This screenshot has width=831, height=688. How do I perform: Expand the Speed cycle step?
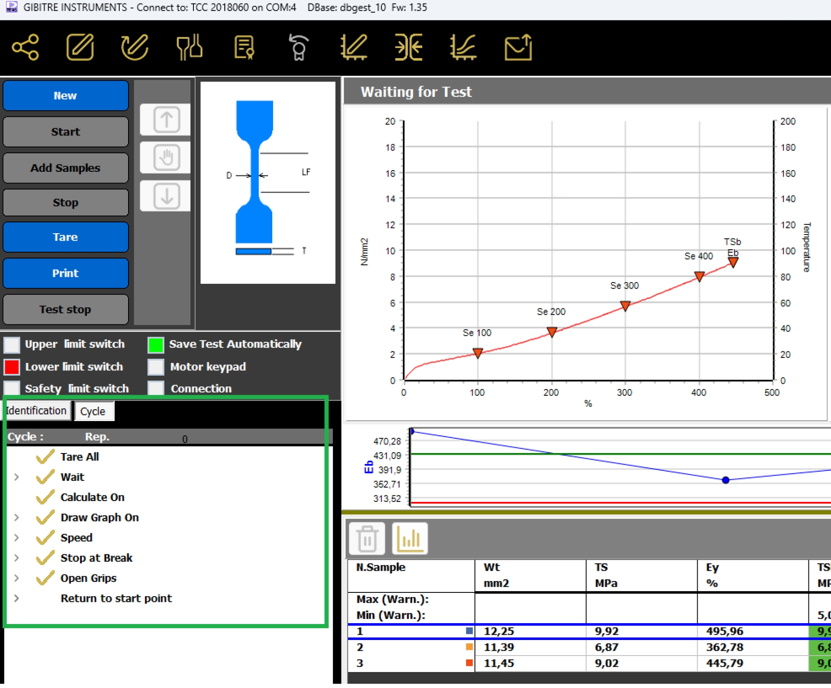click(x=16, y=538)
